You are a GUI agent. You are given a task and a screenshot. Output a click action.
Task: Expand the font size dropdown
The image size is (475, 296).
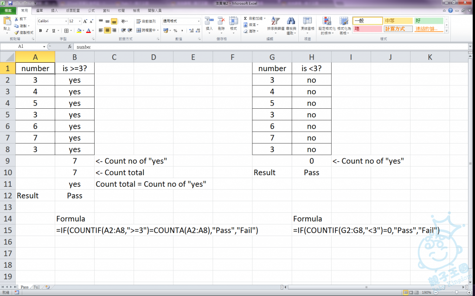(x=79, y=21)
